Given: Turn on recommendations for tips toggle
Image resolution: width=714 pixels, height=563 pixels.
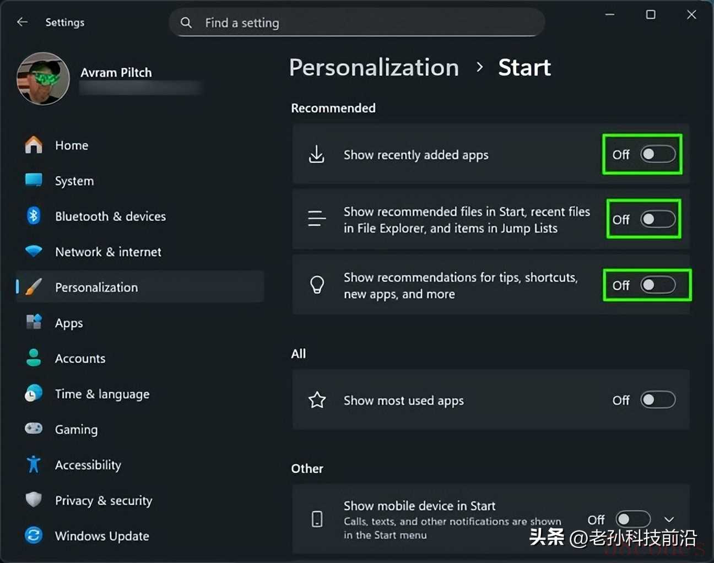Looking at the screenshot, I should 658,285.
